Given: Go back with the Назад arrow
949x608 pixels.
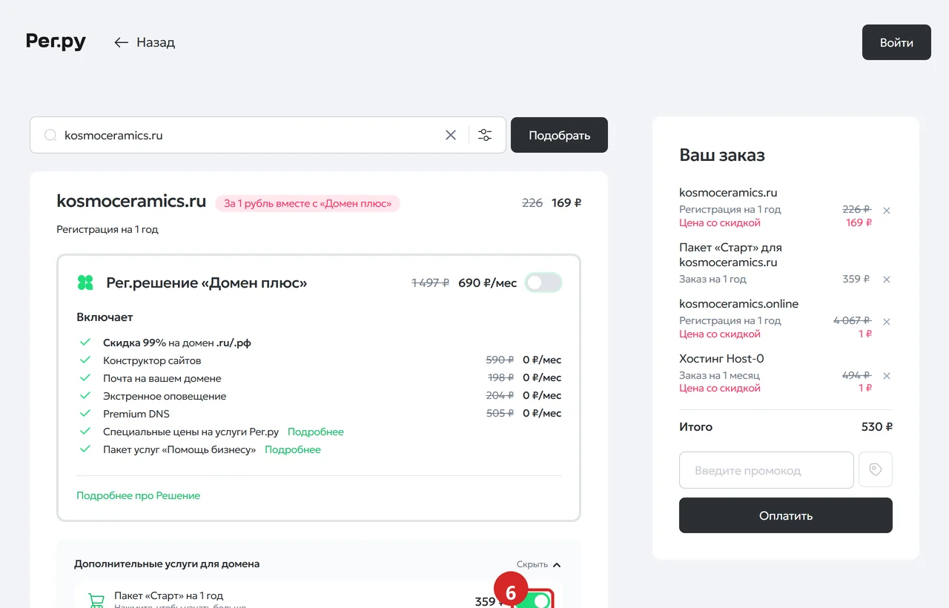Looking at the screenshot, I should click(145, 42).
